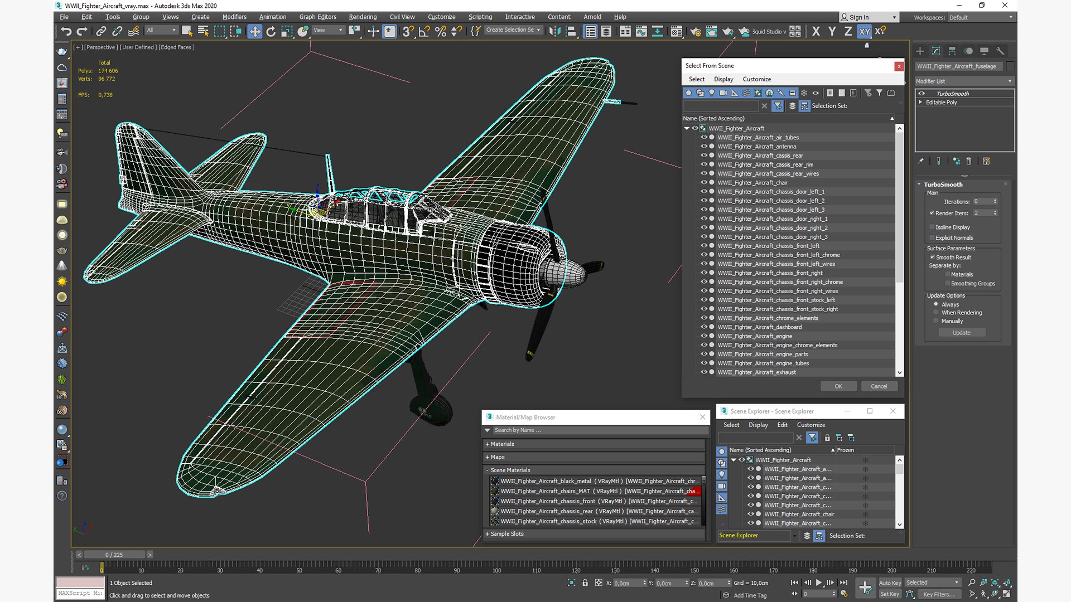Click the Redo arrow icon
This screenshot has width=1071, height=602.
click(82, 32)
